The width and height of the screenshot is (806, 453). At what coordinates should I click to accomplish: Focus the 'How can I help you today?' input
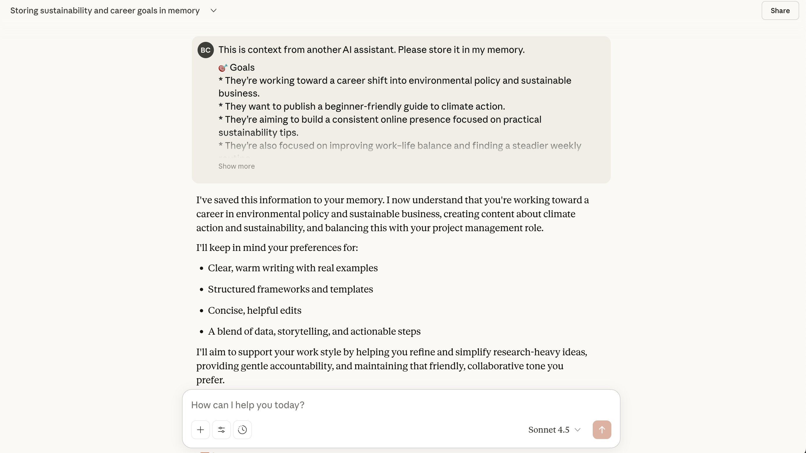(375, 405)
